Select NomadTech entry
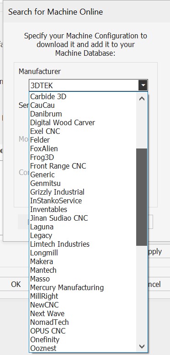Viewport: 170px width, 355px height. 83,322
